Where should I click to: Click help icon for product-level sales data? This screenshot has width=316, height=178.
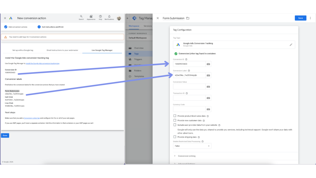(208, 116)
